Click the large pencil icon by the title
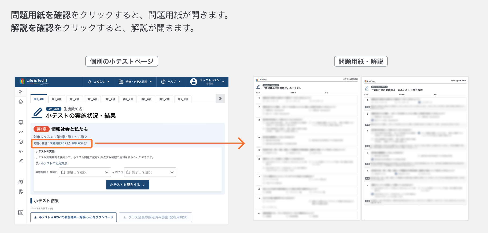 (37, 113)
